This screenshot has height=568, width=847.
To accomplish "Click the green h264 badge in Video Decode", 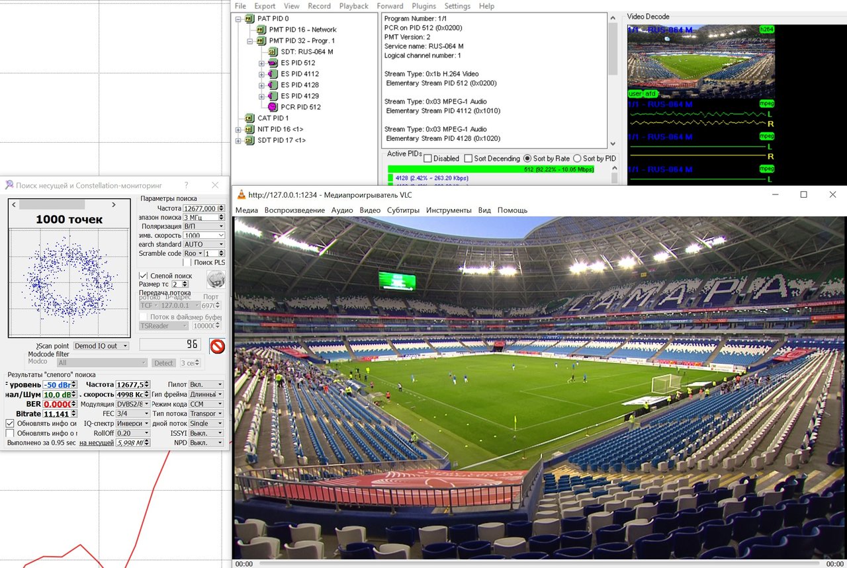I will 767,30.
